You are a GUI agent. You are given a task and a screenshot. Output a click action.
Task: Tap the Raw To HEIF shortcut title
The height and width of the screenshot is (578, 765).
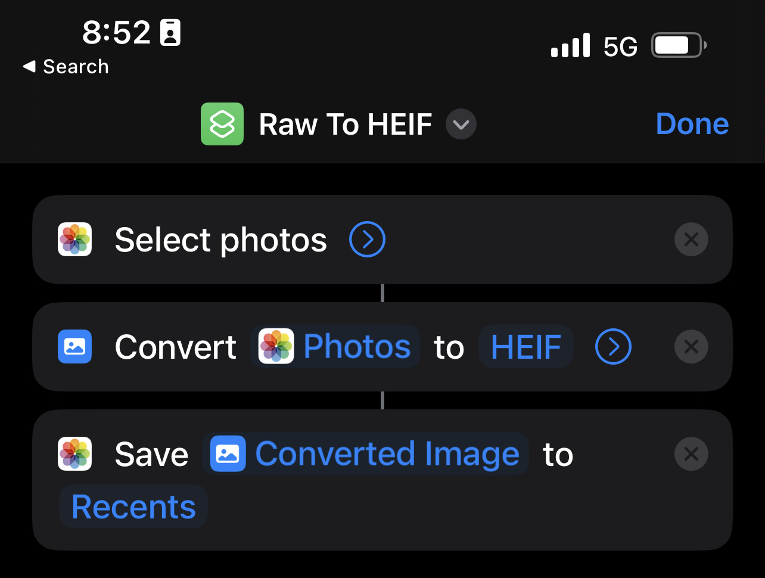tap(346, 125)
